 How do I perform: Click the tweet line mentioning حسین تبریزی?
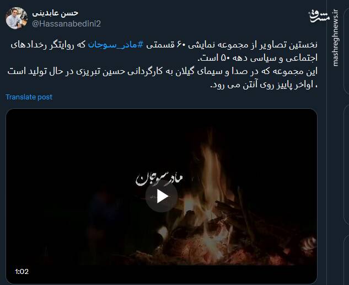(163, 71)
